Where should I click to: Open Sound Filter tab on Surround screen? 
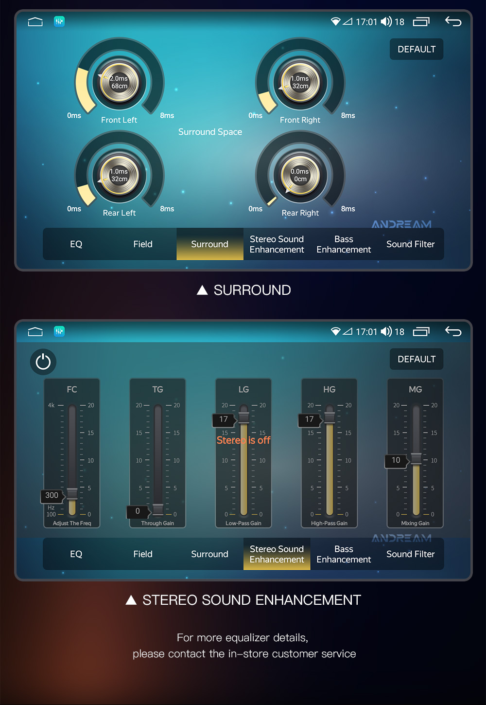click(x=411, y=244)
